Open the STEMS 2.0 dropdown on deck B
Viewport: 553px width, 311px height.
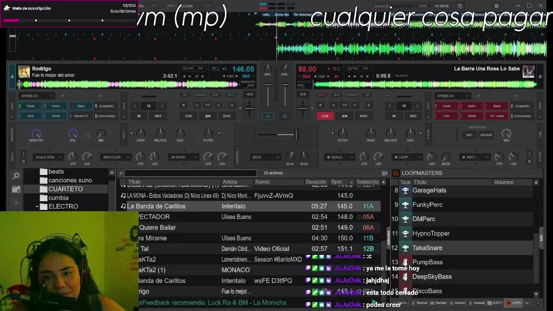click(x=452, y=96)
